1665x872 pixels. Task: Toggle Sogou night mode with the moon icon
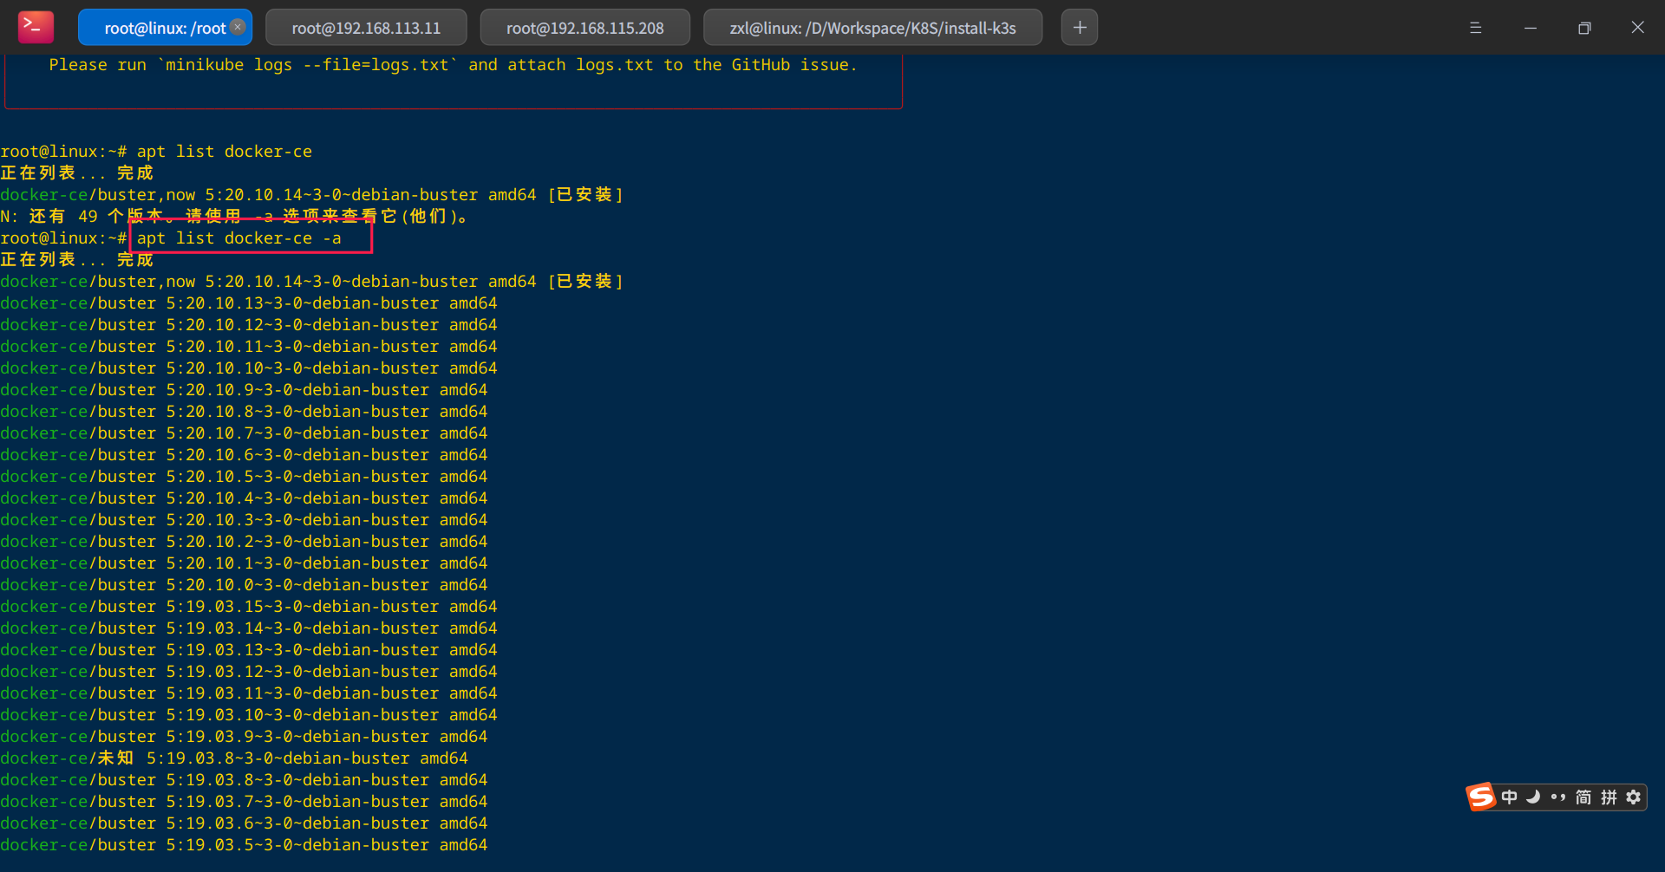point(1533,797)
